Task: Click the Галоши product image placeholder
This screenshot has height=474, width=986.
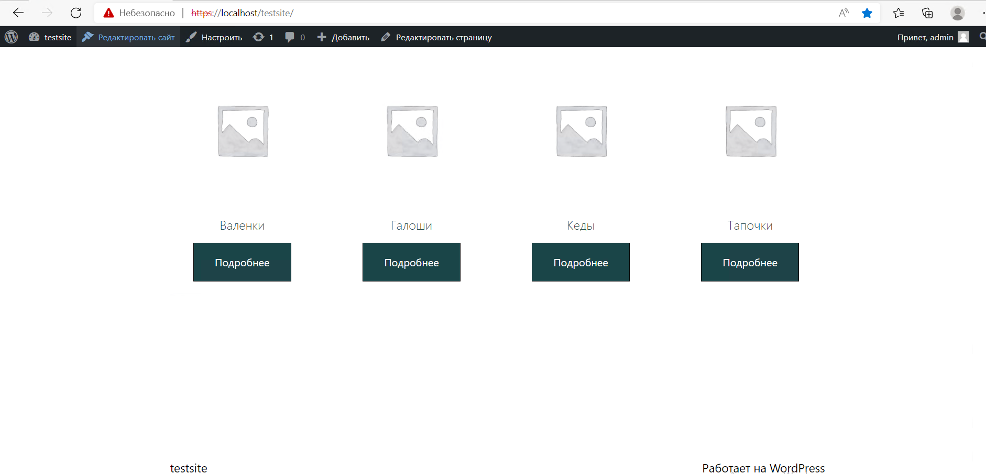Action: click(x=412, y=131)
